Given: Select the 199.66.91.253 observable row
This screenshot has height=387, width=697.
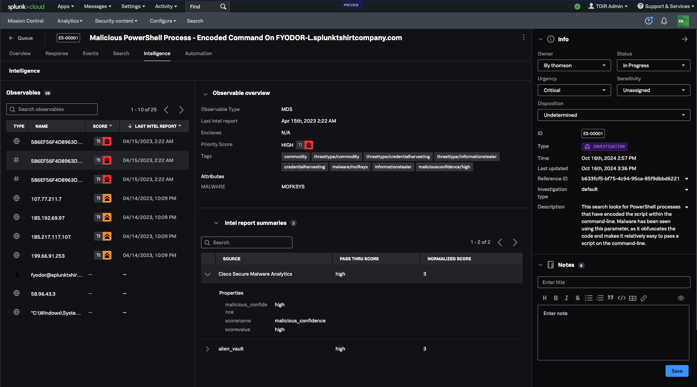Looking at the screenshot, I should (x=98, y=255).
